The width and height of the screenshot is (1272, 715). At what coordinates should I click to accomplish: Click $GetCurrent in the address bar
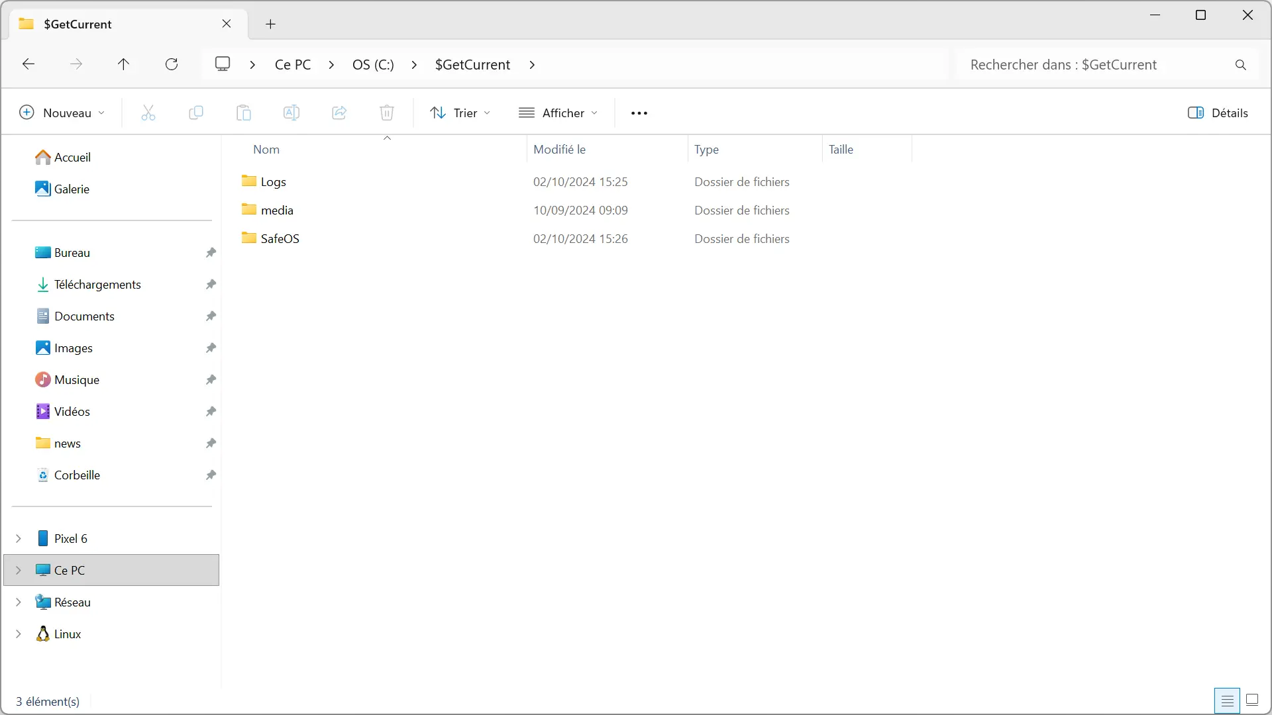point(472,65)
